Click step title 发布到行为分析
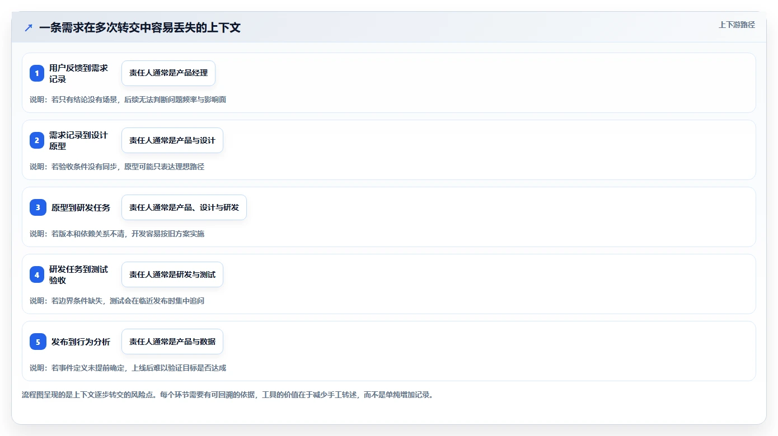Viewport: 778px width, 436px height. tap(81, 342)
